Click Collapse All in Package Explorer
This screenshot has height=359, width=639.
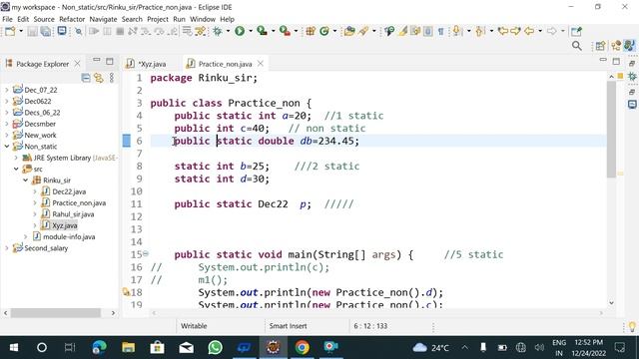(x=86, y=78)
